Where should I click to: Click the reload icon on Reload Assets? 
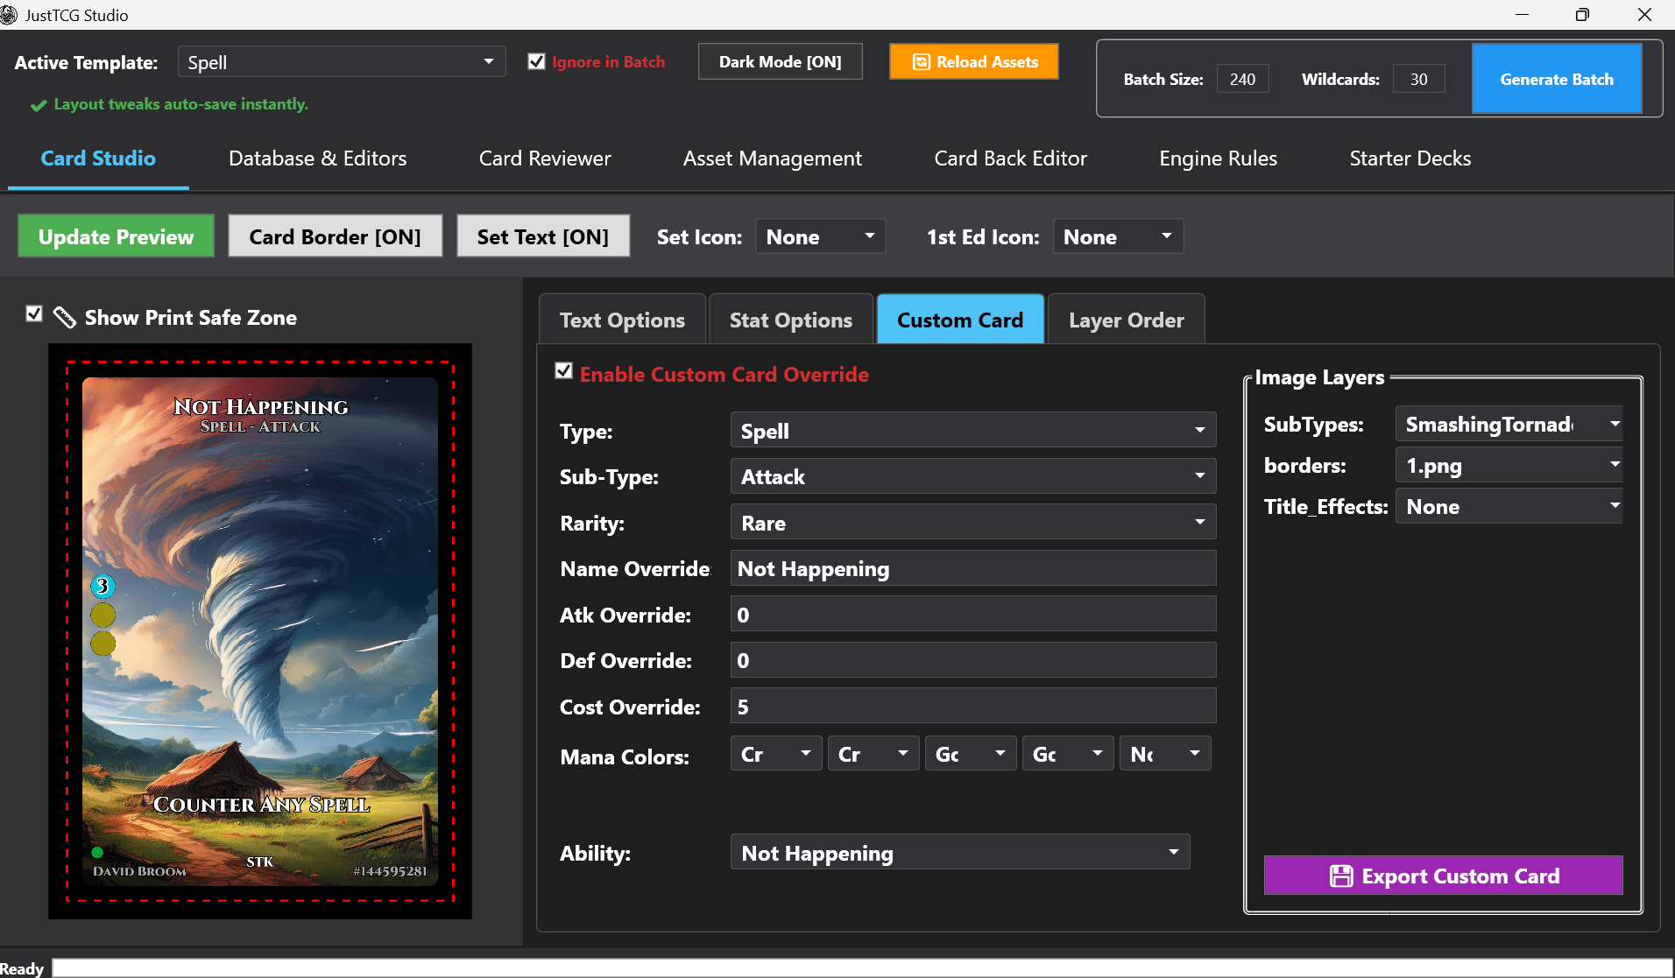(x=921, y=62)
